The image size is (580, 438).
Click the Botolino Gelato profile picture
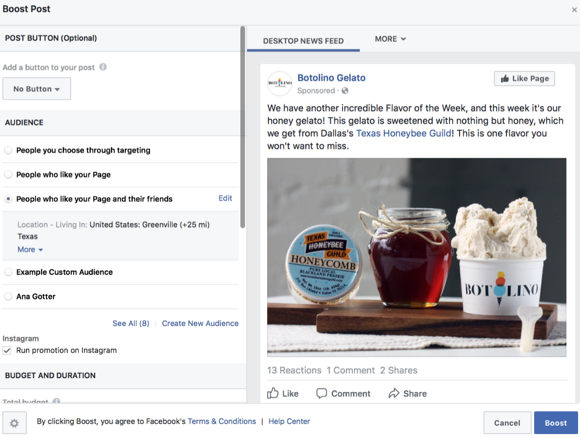[279, 84]
